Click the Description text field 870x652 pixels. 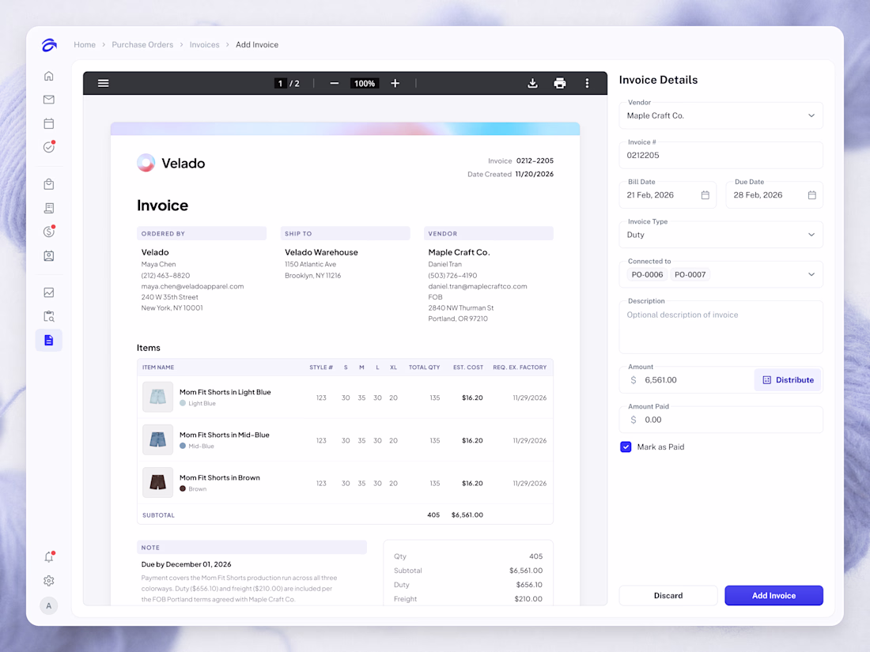pyautogui.click(x=721, y=327)
